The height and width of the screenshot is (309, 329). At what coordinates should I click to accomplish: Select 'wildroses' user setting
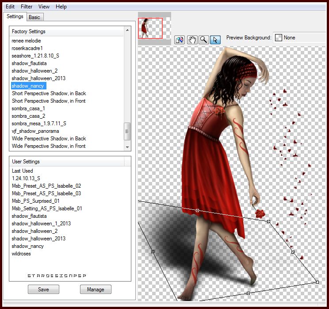click(21, 254)
